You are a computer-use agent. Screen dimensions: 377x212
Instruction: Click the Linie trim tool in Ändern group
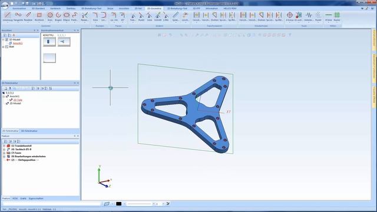click(150, 16)
